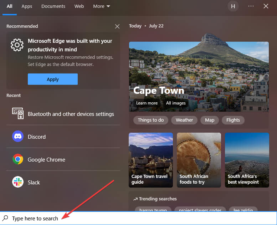Click the Apply button
277x225 pixels.
pos(53,79)
